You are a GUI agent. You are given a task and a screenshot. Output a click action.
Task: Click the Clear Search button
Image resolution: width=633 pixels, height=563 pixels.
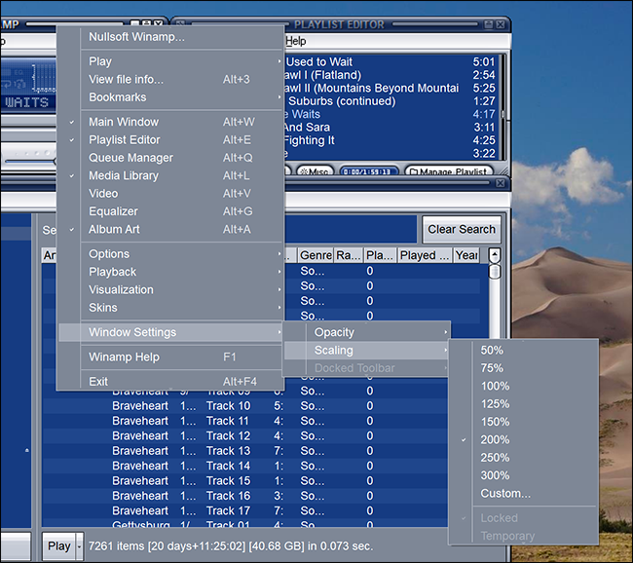[462, 229]
